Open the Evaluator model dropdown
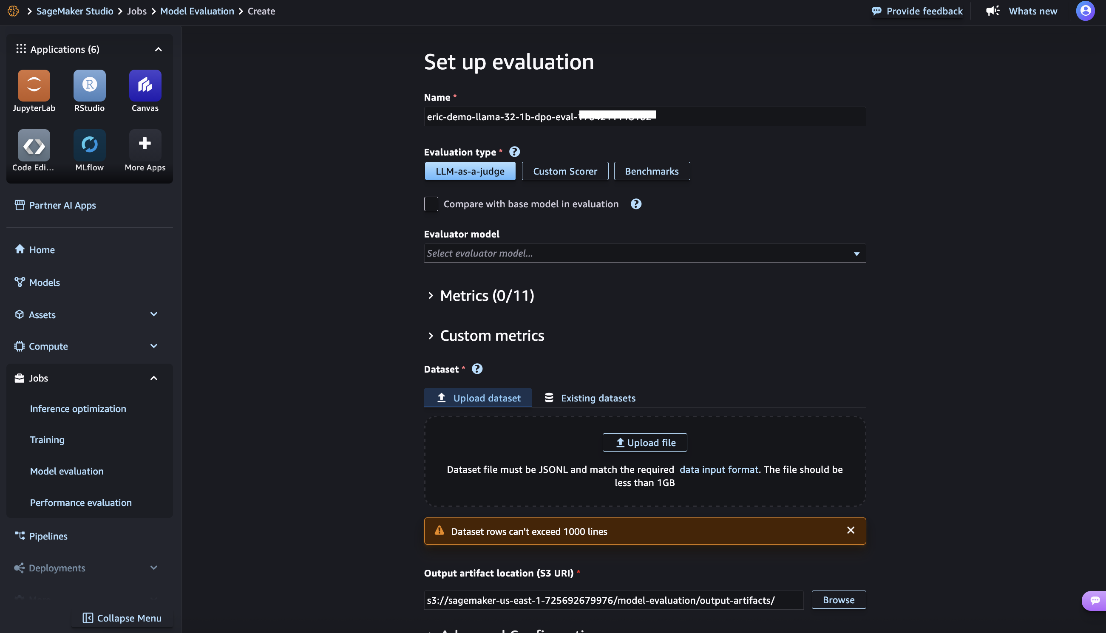 pyautogui.click(x=644, y=254)
